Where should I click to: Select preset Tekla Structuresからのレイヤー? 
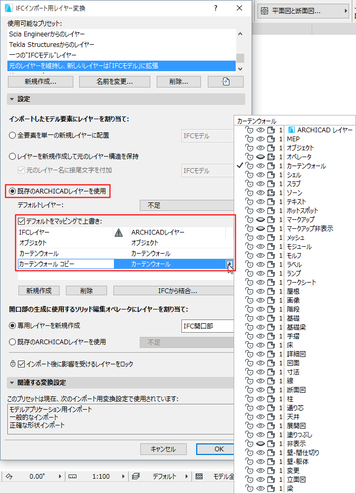coord(121,44)
